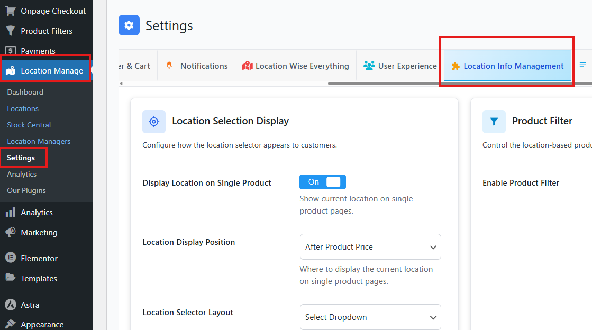Click the Templates folder icon in sidebar
This screenshot has width=592, height=330.
click(10, 278)
